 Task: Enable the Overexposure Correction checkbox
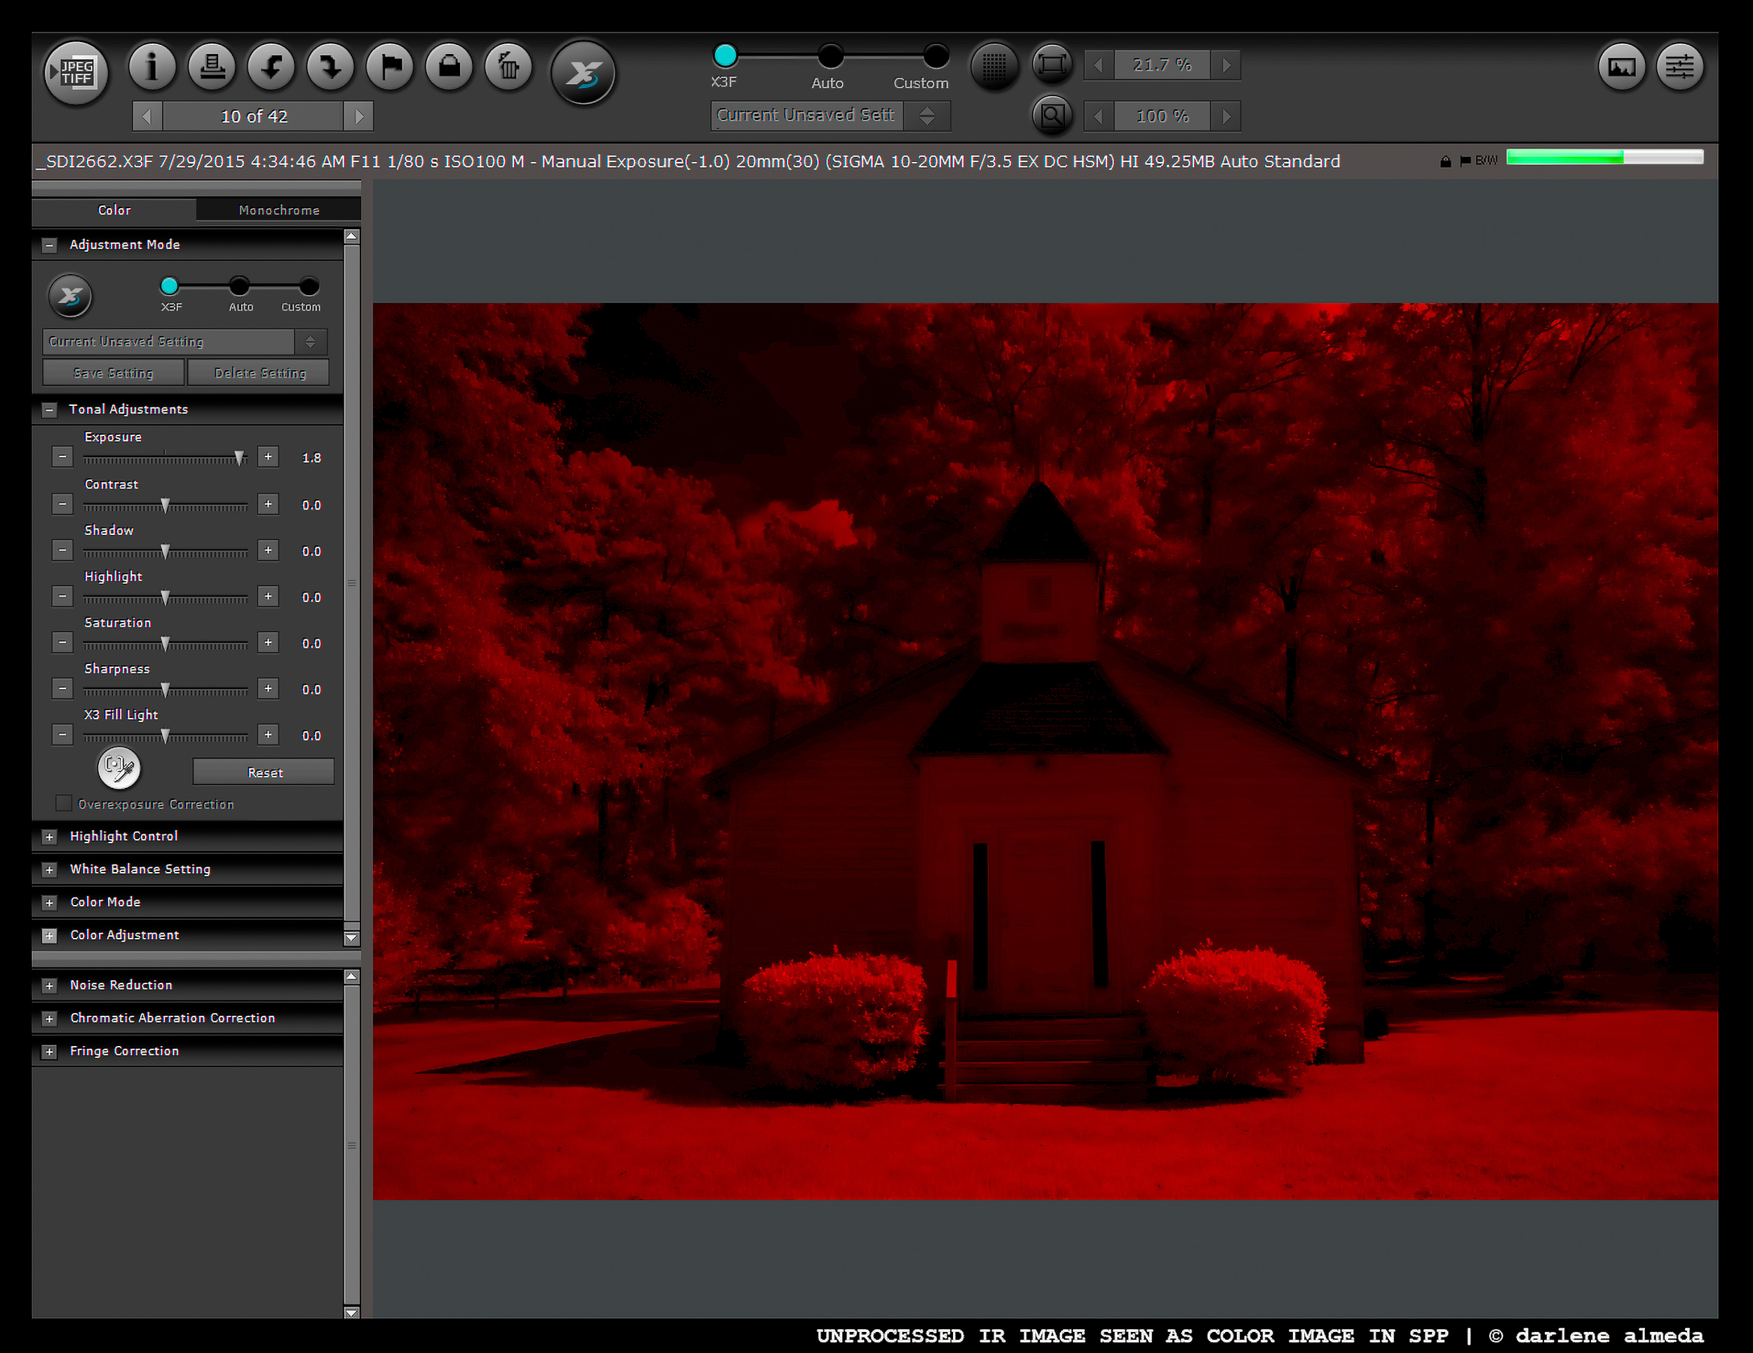point(63,803)
